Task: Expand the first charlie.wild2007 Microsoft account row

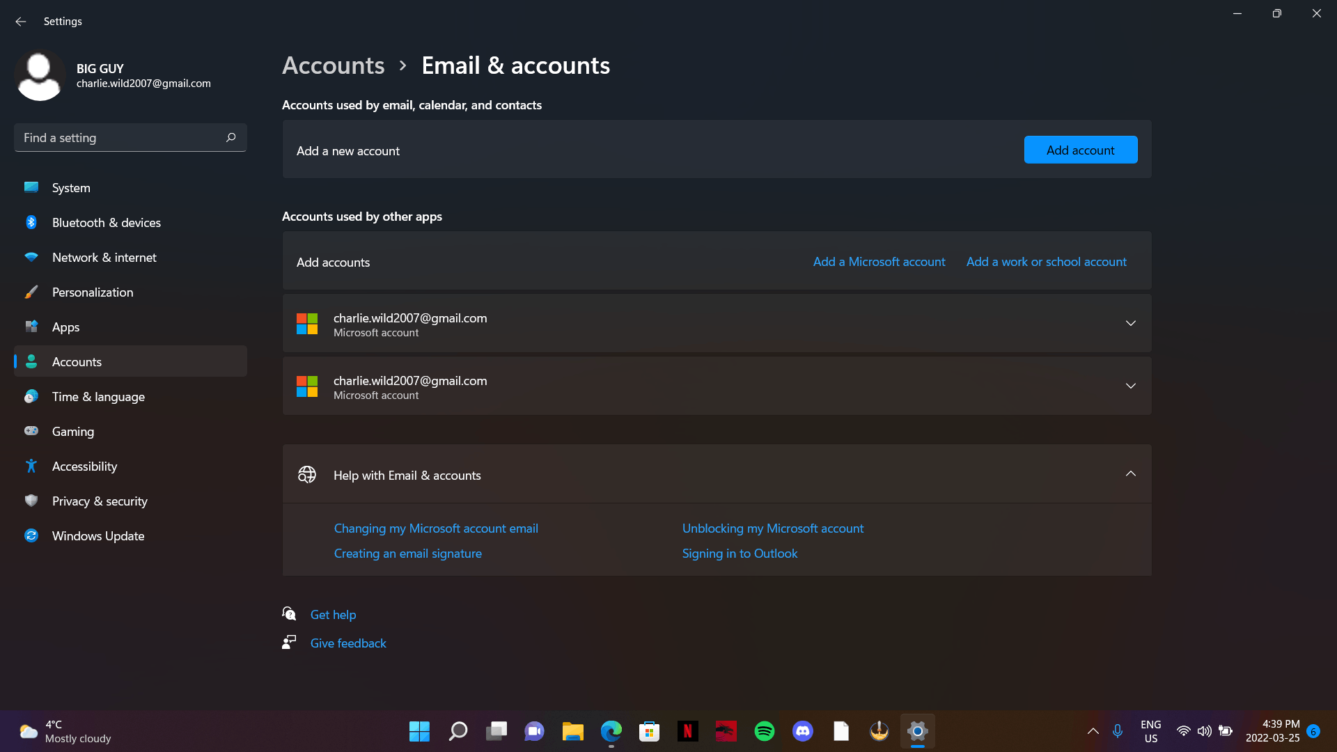Action: (717, 323)
